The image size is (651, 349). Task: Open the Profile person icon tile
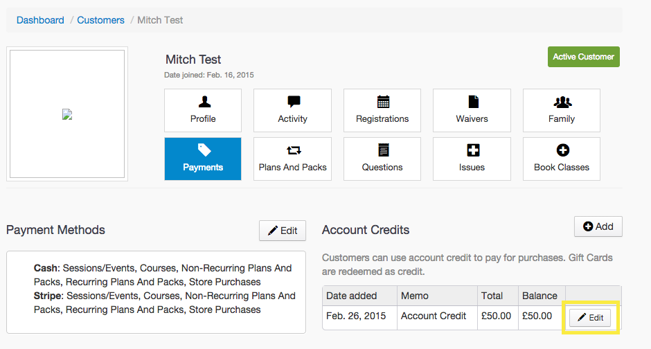pos(204,102)
